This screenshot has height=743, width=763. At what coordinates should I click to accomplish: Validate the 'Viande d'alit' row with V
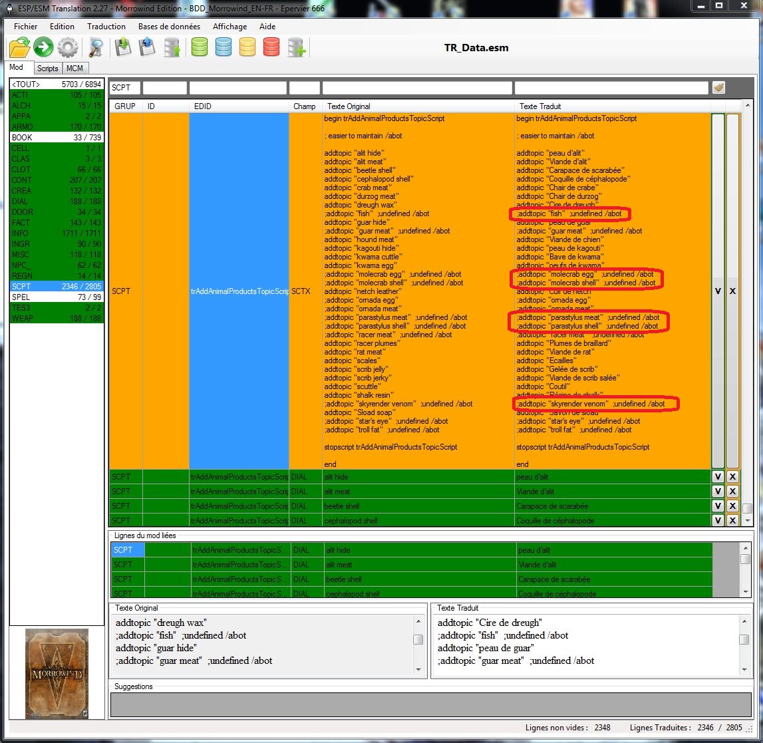tap(718, 492)
